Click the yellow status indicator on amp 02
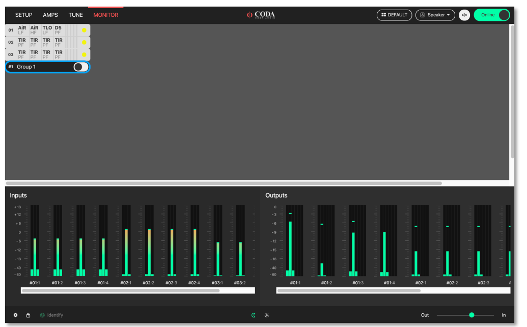527x327 pixels. (84, 42)
